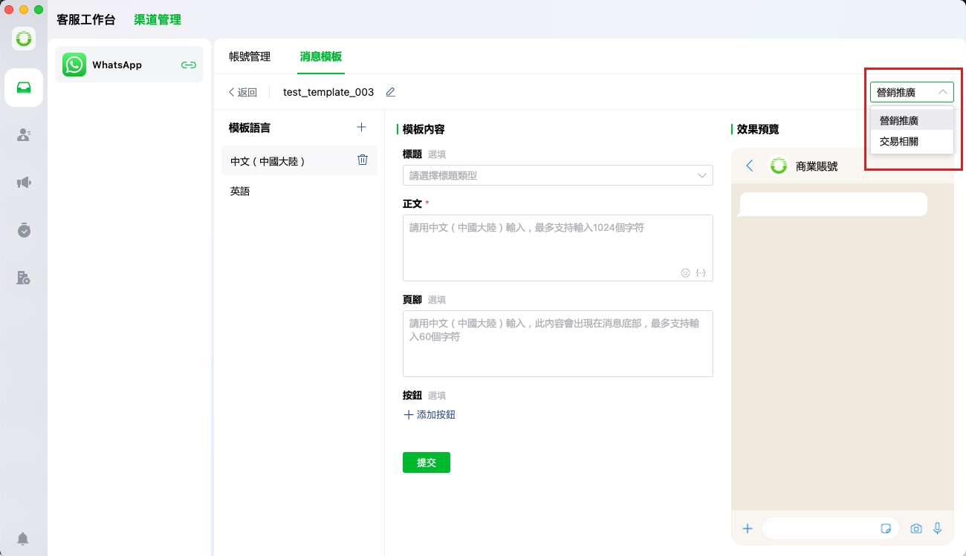Image resolution: width=966 pixels, height=556 pixels.
Task: Click the pencil icon to rename template
Action: (x=390, y=92)
